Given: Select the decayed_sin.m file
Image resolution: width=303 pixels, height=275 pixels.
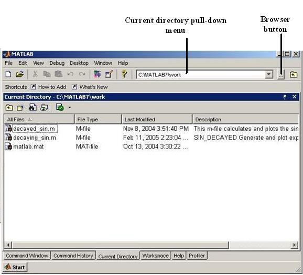Looking at the screenshot, I should pos(34,129).
